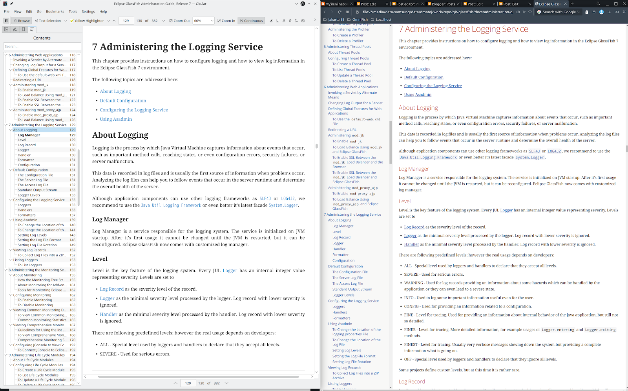This screenshot has height=391, width=628.
Task: Open browser start page grid icon
Action: click(x=347, y=12)
